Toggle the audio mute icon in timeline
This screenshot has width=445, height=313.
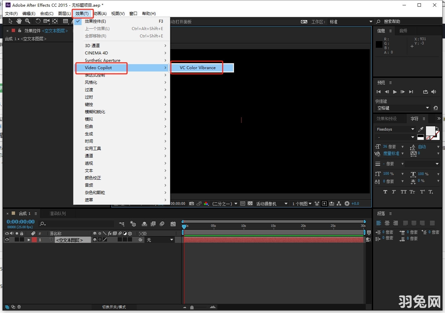[x=12, y=233]
